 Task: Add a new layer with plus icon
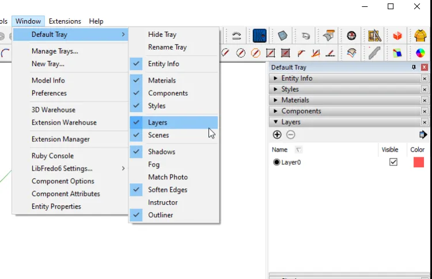(x=277, y=134)
